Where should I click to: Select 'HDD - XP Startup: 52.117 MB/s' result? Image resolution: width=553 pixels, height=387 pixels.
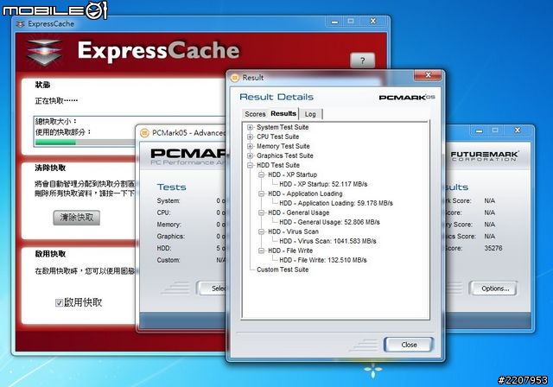coord(323,184)
